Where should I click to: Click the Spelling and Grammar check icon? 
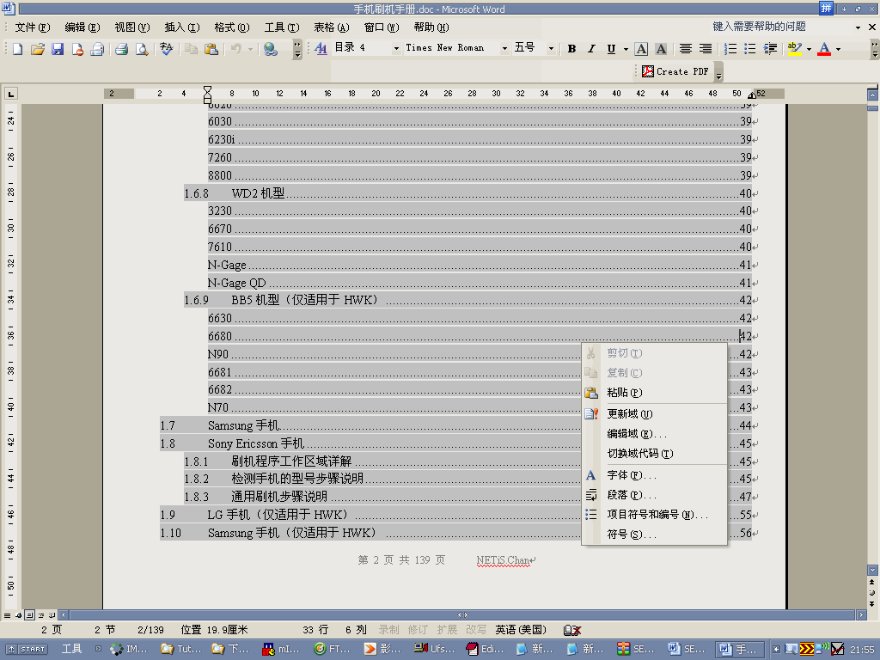167,49
